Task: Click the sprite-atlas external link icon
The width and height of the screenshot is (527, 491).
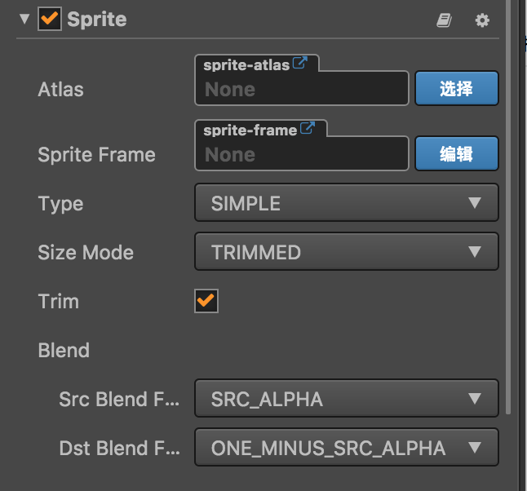Action: click(x=299, y=64)
